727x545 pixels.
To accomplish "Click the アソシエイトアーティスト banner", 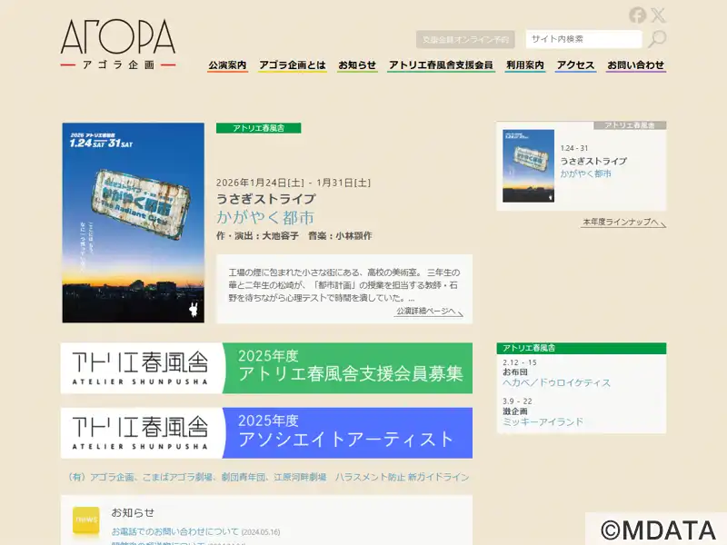I will 267,433.
